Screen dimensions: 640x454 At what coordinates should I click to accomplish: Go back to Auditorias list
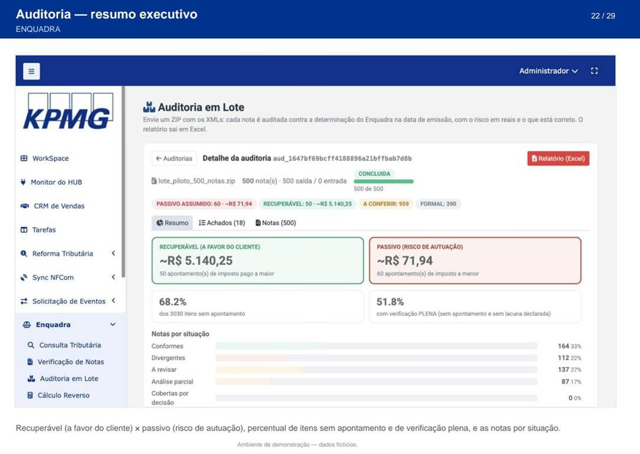174,159
